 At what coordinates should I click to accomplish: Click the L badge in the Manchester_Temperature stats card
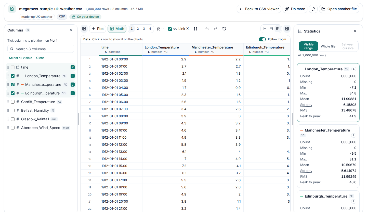tap(354, 135)
